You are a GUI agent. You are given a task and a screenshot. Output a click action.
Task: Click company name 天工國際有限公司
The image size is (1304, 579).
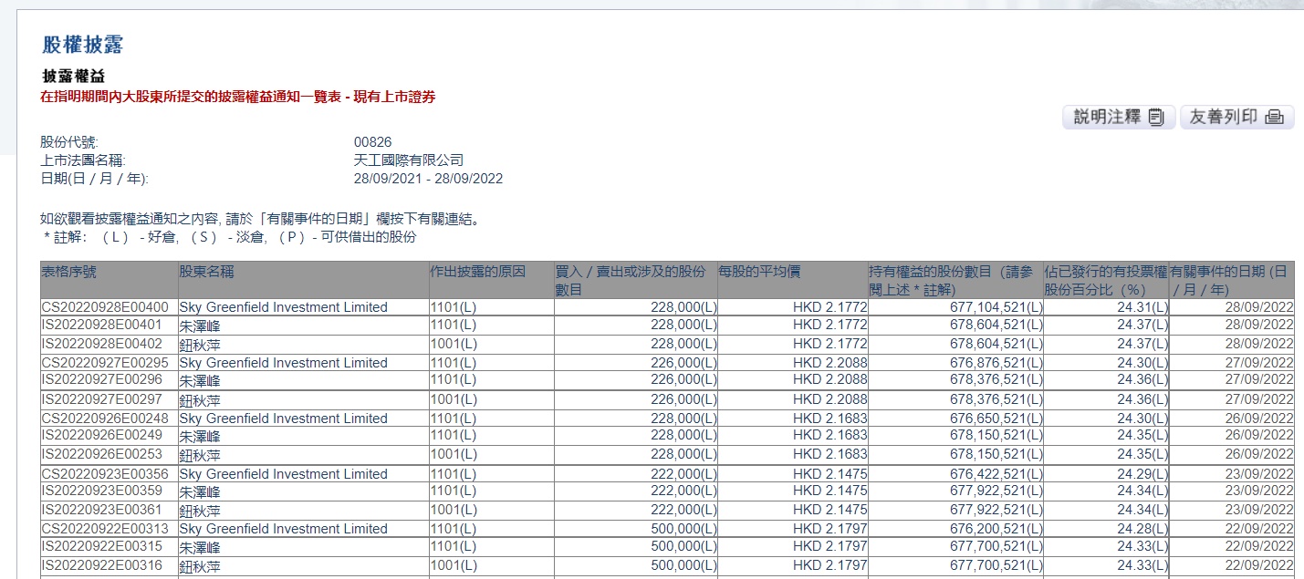pyautogui.click(x=409, y=160)
